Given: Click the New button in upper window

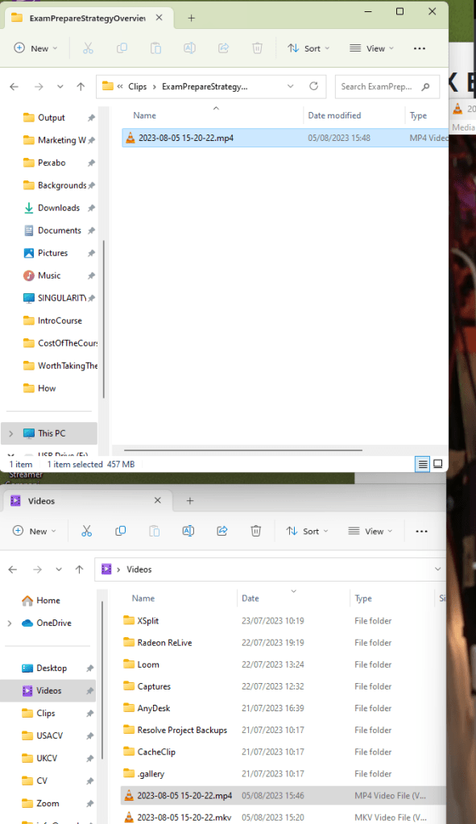Looking at the screenshot, I should click(x=35, y=48).
